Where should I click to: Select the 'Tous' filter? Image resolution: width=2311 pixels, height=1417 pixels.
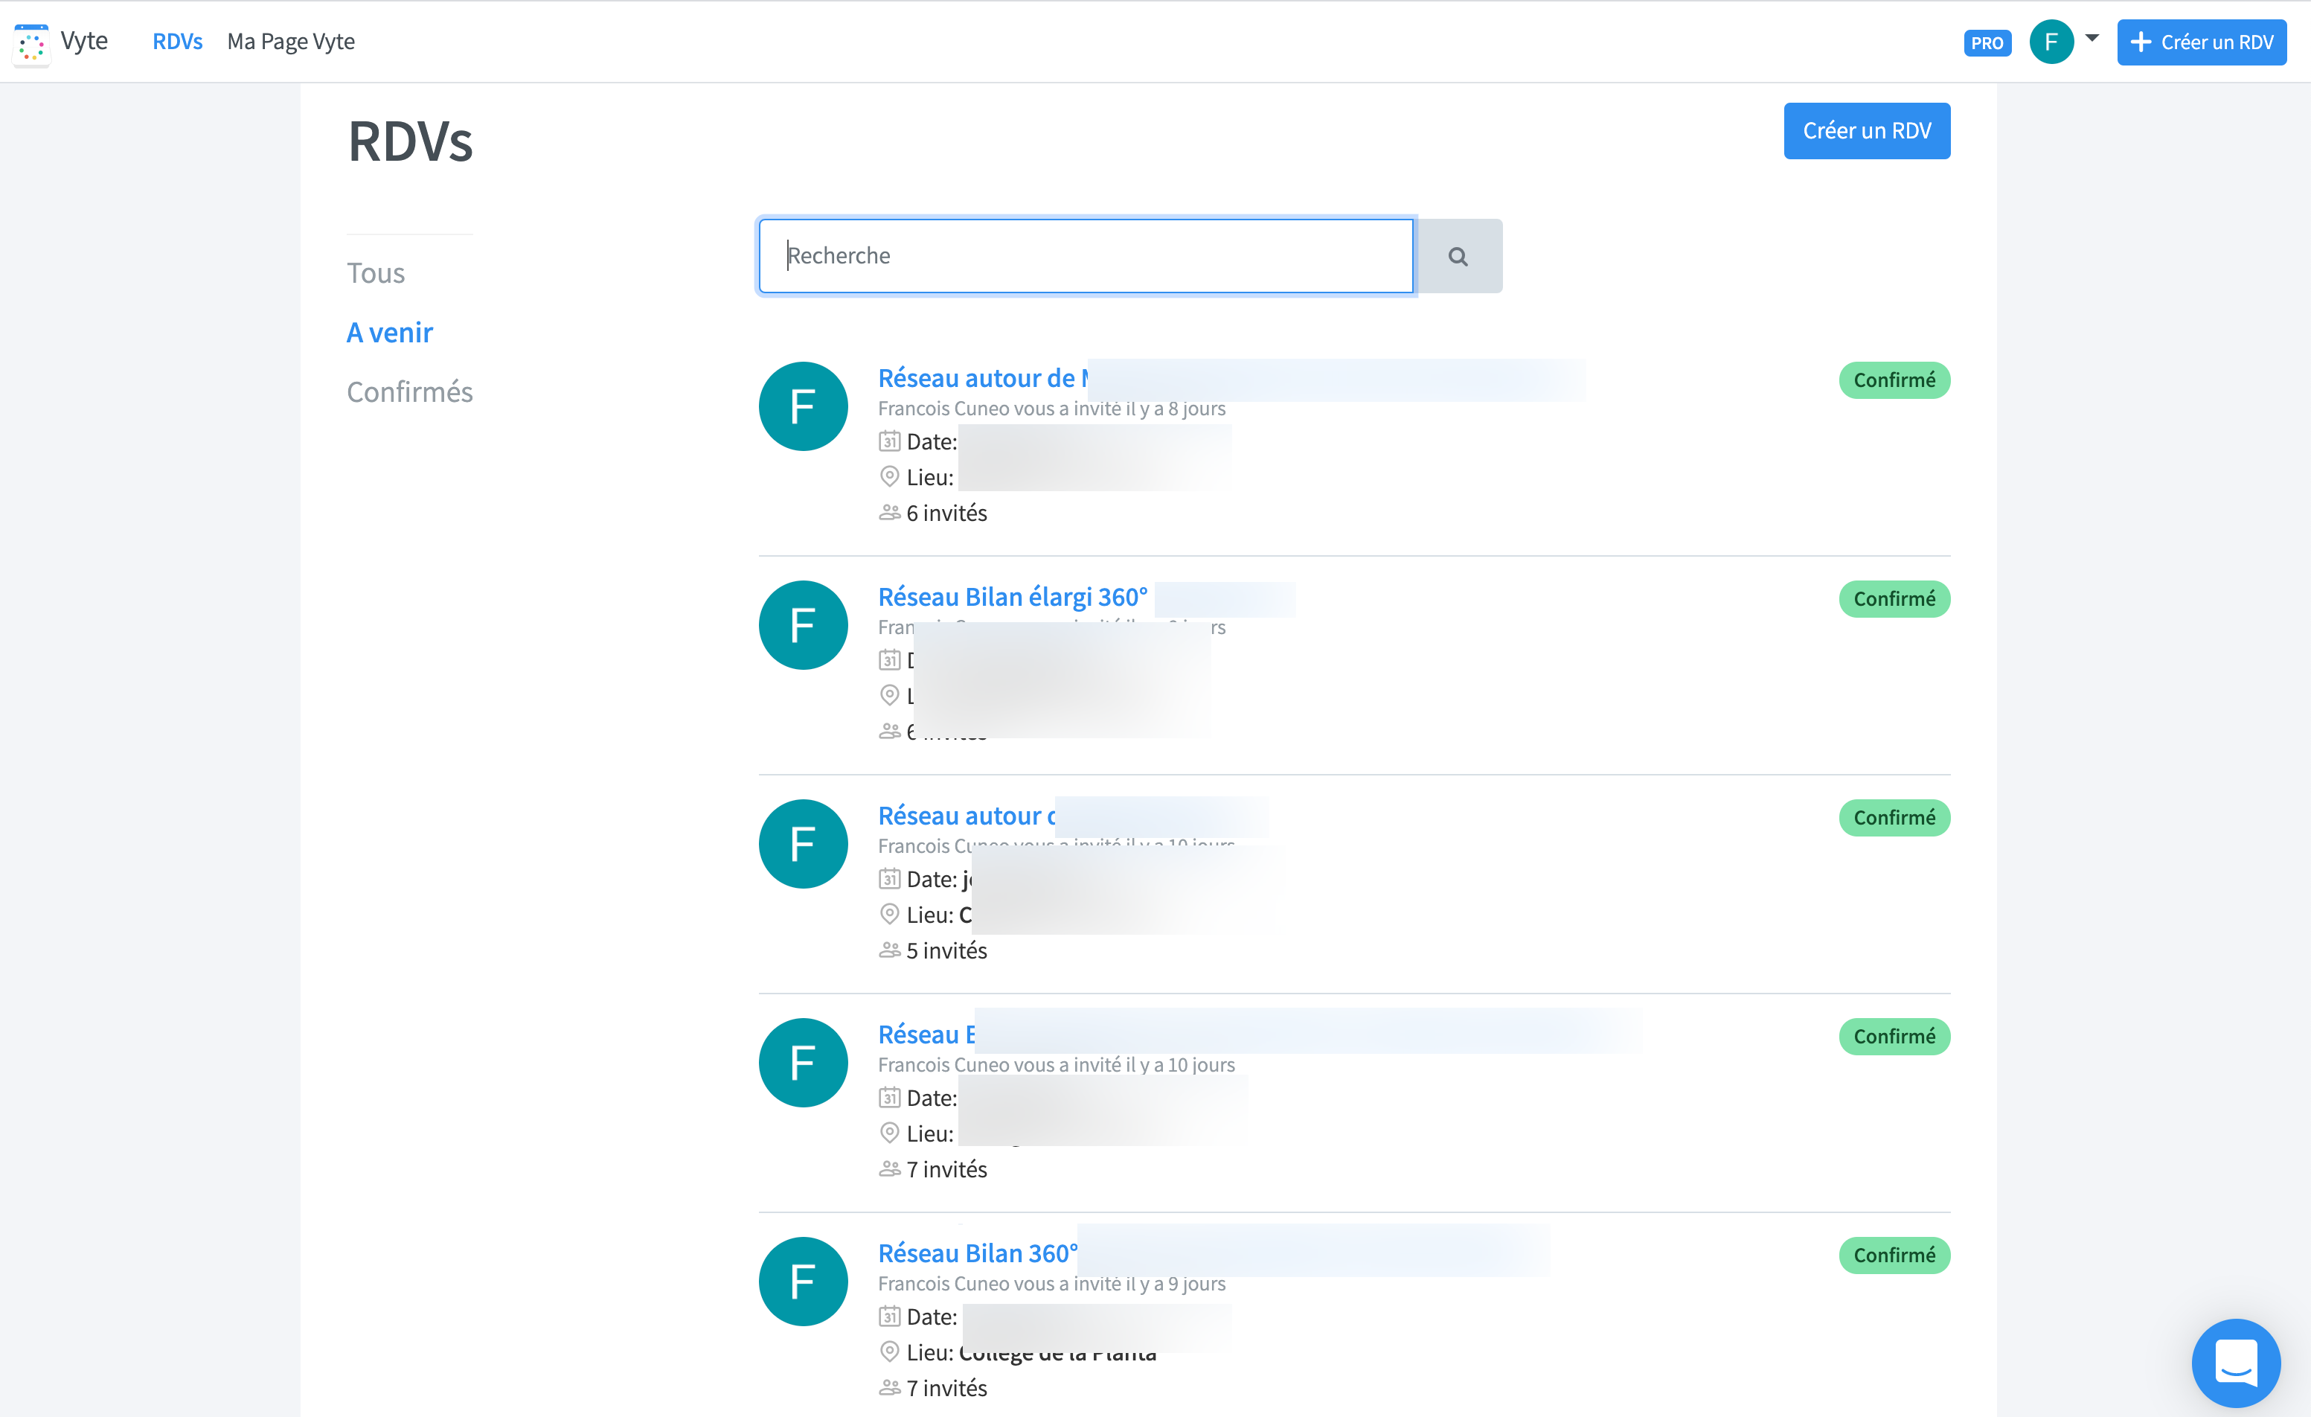point(375,273)
